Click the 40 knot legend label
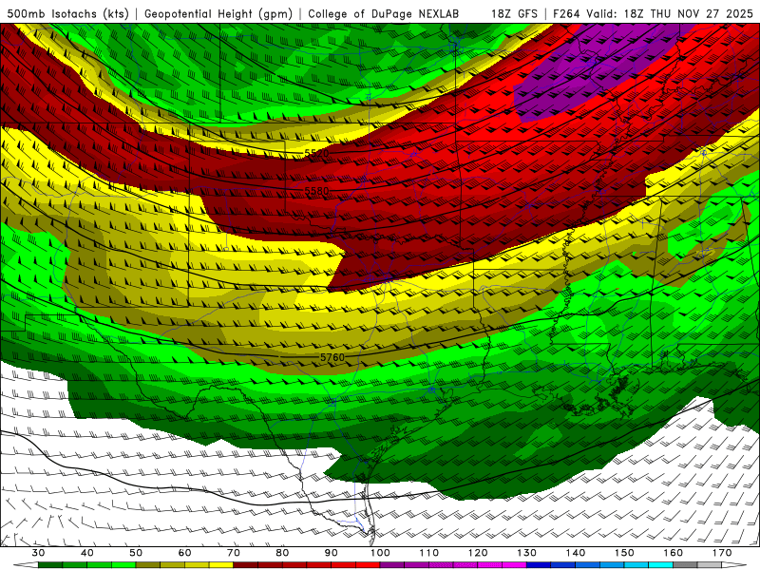 87,553
